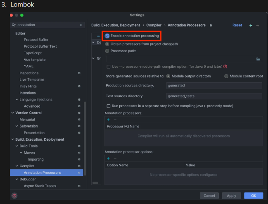The width and height of the screenshot is (268, 204).
Task: Select Intentions in the settings tree
Action: click(28, 93)
